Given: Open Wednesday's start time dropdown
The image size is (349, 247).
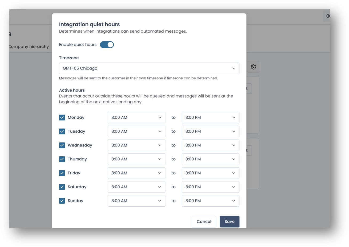Looking at the screenshot, I should [136, 145].
